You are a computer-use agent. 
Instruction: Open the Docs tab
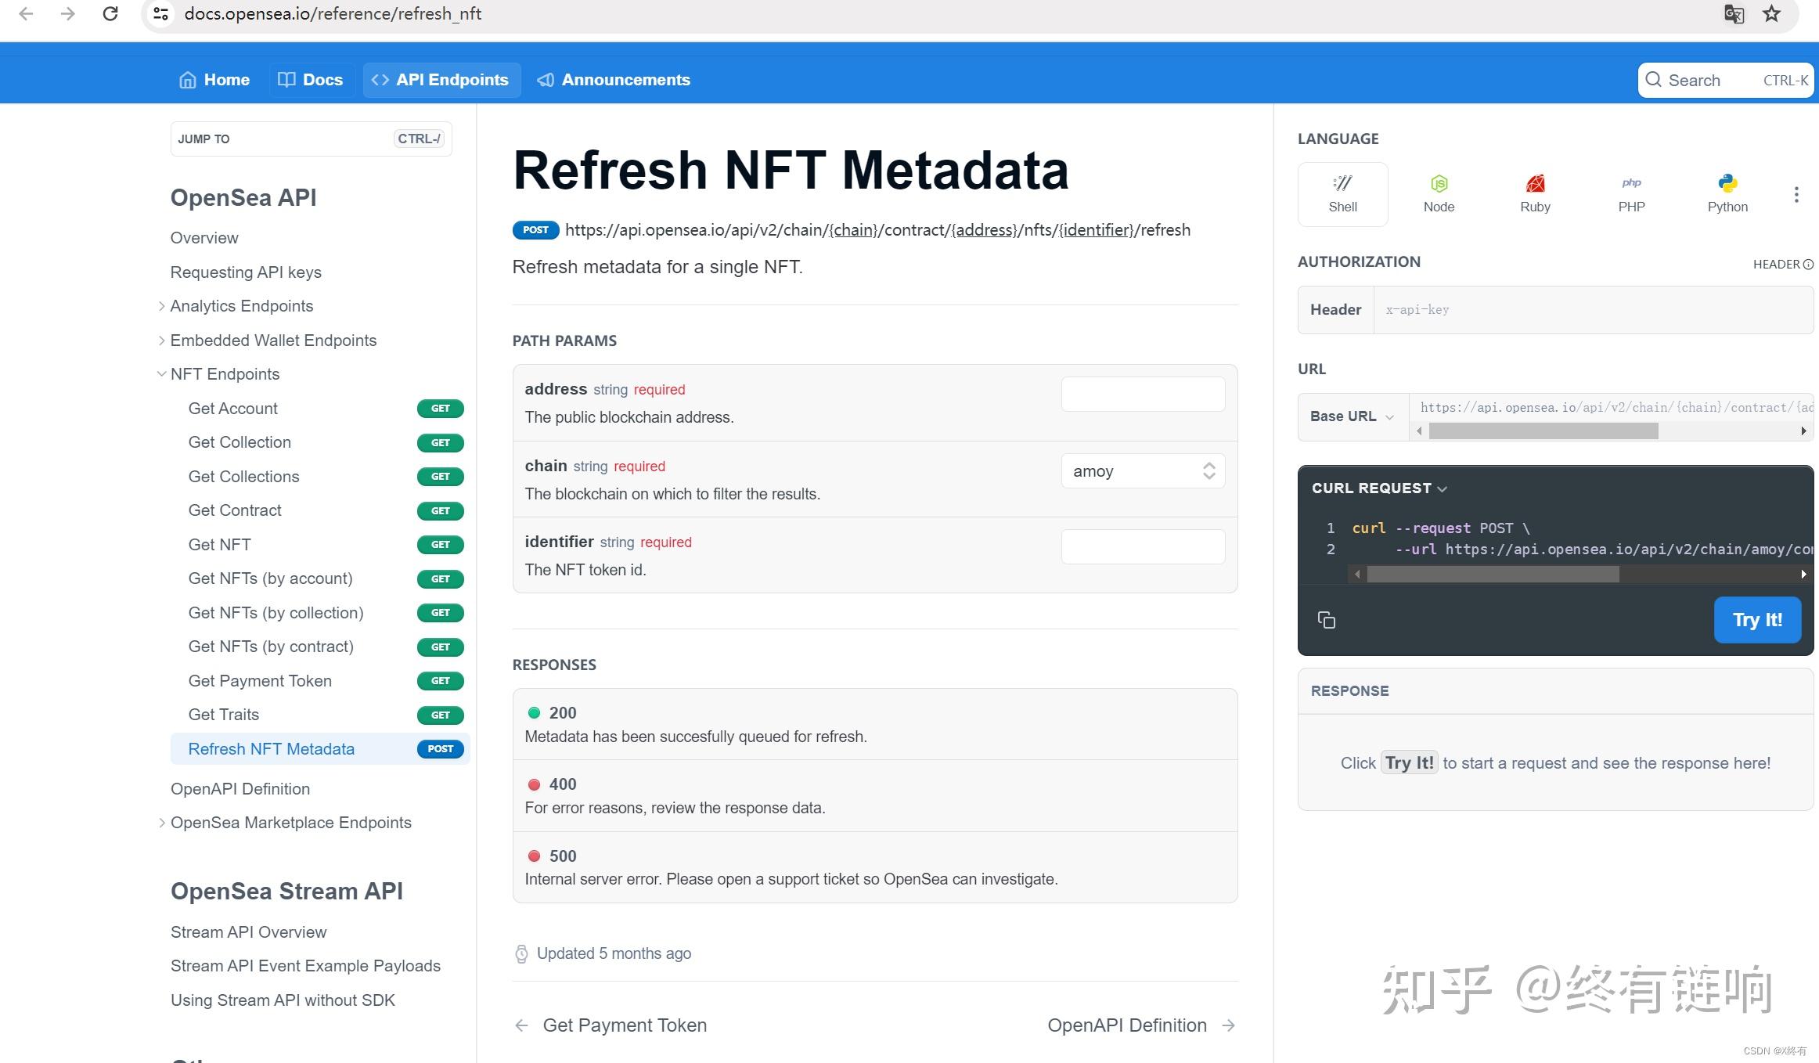pos(311,80)
